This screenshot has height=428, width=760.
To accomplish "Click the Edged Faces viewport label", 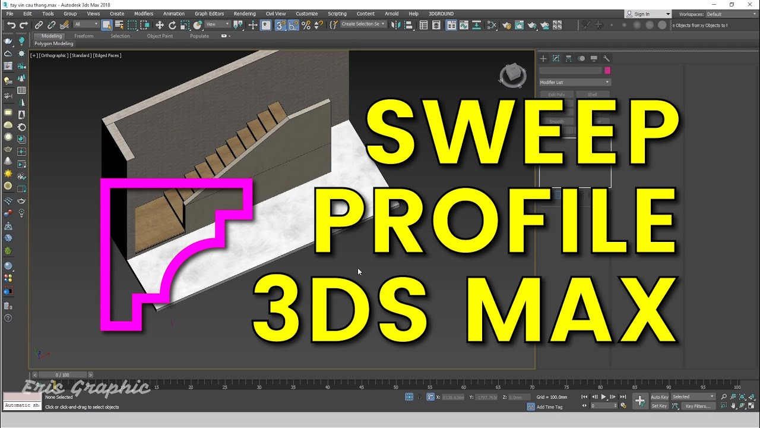I will click(x=107, y=55).
